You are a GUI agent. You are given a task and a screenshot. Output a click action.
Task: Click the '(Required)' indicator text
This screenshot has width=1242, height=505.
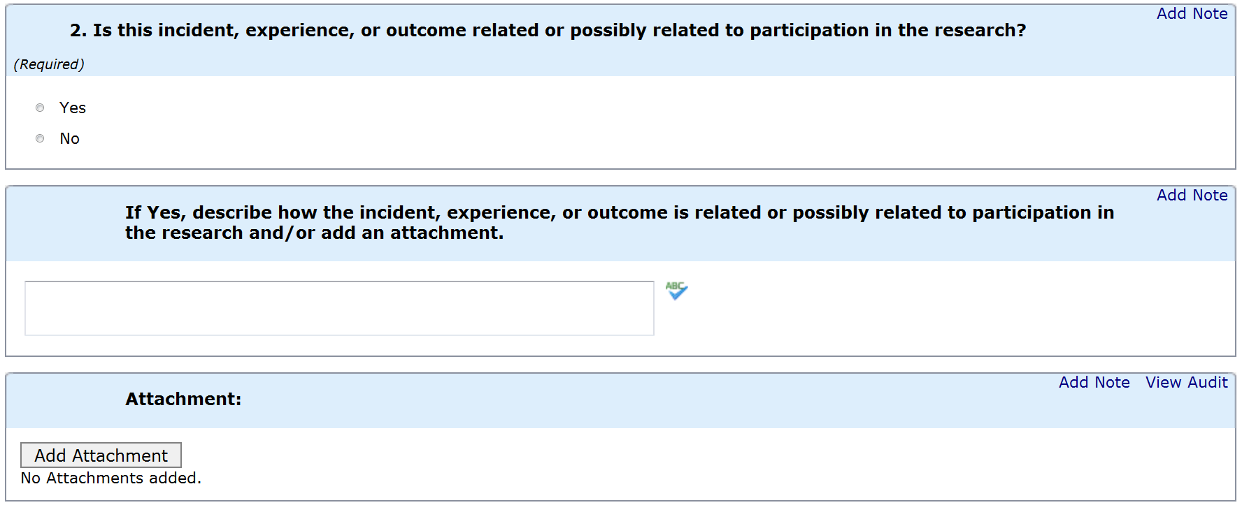pos(49,64)
